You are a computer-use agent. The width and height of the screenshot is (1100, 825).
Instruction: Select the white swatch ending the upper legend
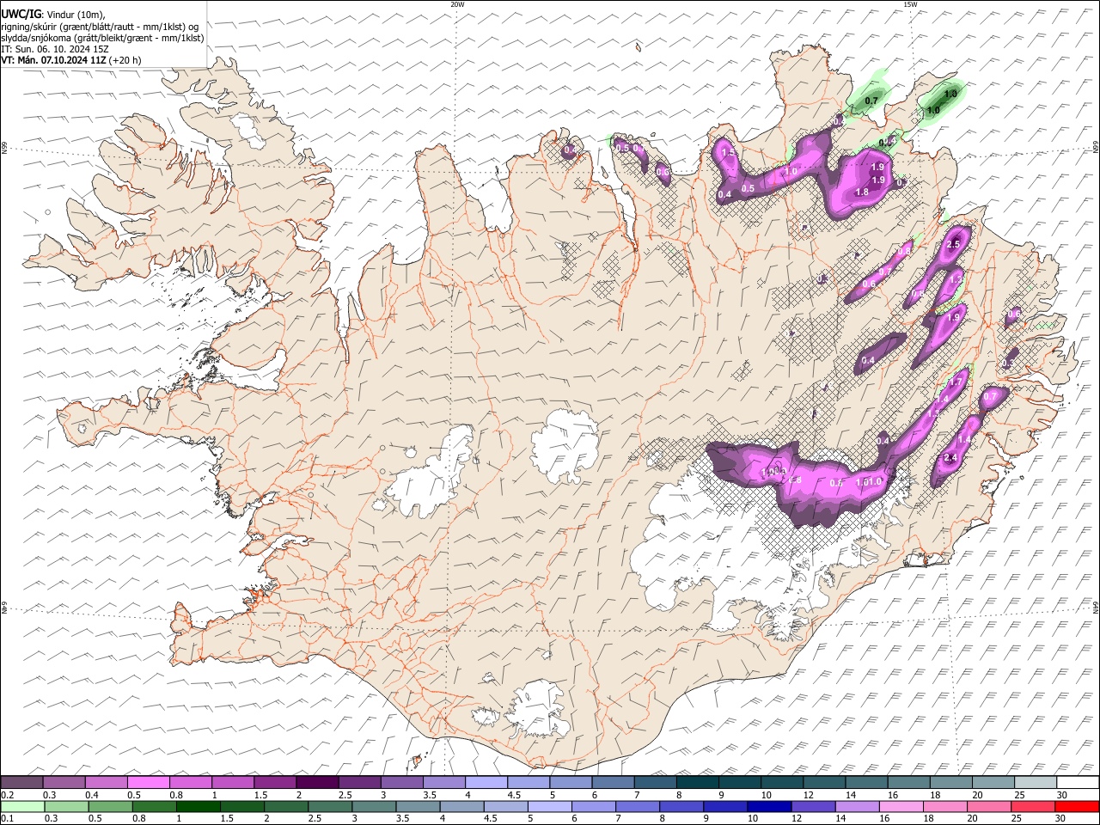tap(1078, 783)
